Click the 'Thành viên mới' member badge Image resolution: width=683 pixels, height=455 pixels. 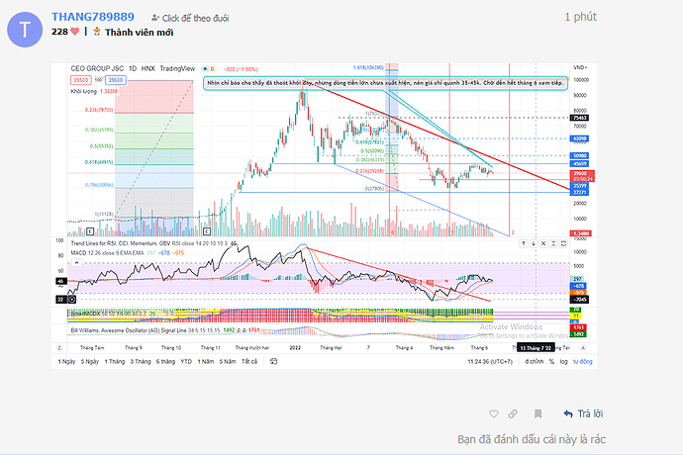tap(127, 32)
